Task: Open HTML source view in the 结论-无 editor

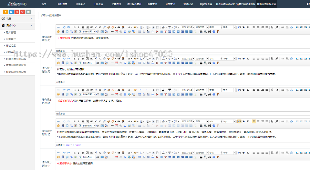Action: pyautogui.click(x=58, y=27)
